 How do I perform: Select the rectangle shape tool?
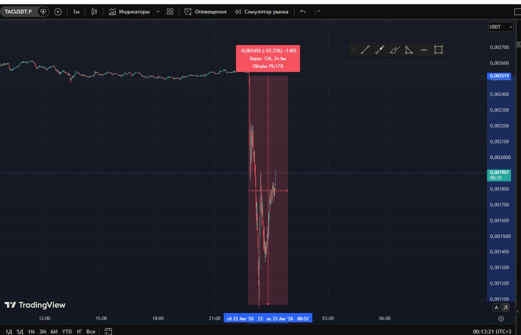click(438, 50)
